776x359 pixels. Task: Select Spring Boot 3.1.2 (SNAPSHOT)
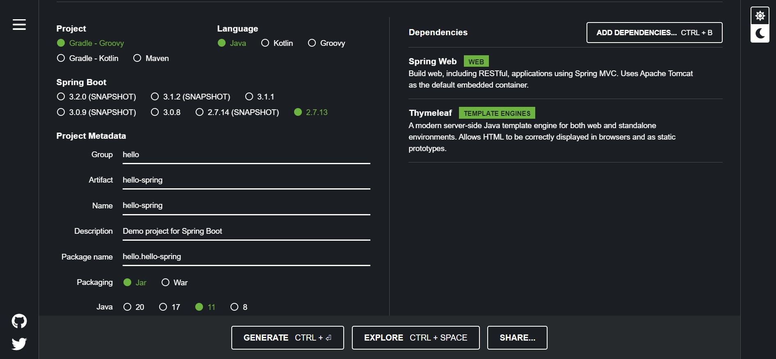191,97
